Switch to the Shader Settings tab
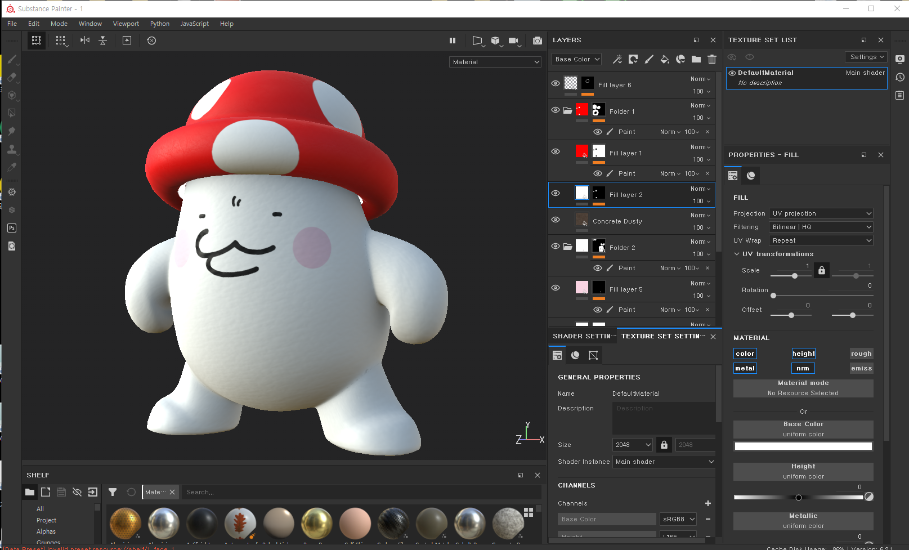Screen dimensions: 909x550 583,336
